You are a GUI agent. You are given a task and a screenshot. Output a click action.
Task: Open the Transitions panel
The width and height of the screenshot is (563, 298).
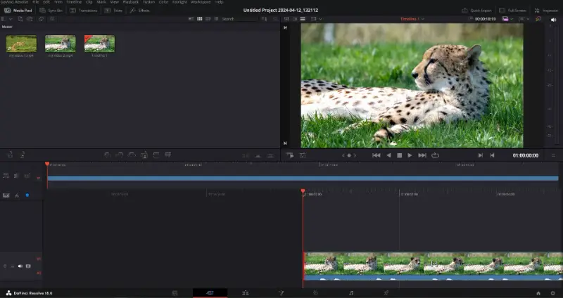coord(83,11)
